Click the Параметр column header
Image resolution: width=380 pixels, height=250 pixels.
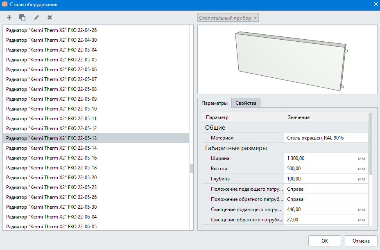[243, 117]
